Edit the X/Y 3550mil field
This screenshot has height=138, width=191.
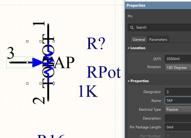(x=178, y=59)
